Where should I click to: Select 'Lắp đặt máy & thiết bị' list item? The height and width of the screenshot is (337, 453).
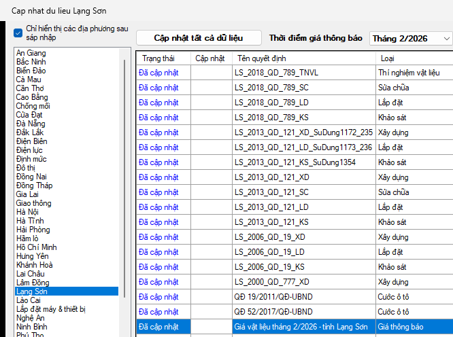50,308
